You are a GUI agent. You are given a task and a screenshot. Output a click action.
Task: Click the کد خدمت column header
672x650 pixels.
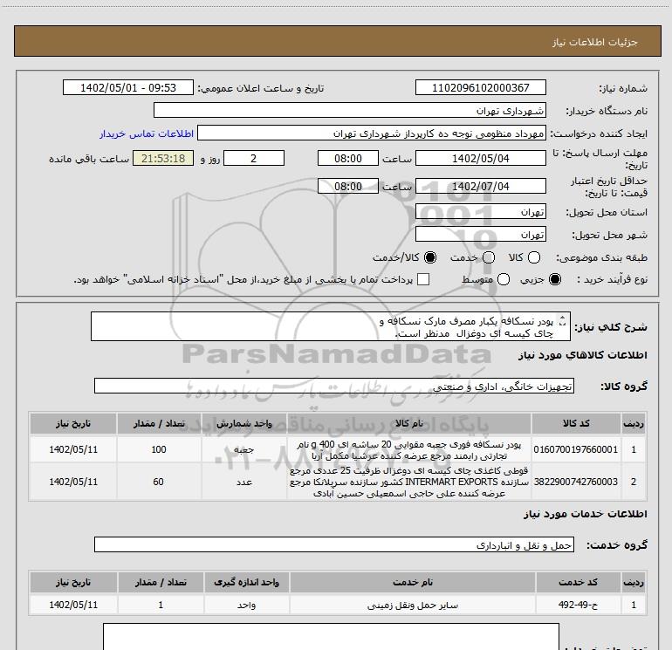click(x=578, y=582)
